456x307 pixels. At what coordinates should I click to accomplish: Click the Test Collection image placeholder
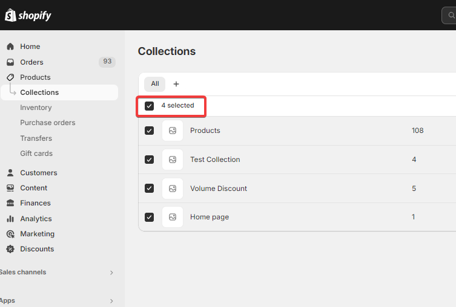coord(173,160)
